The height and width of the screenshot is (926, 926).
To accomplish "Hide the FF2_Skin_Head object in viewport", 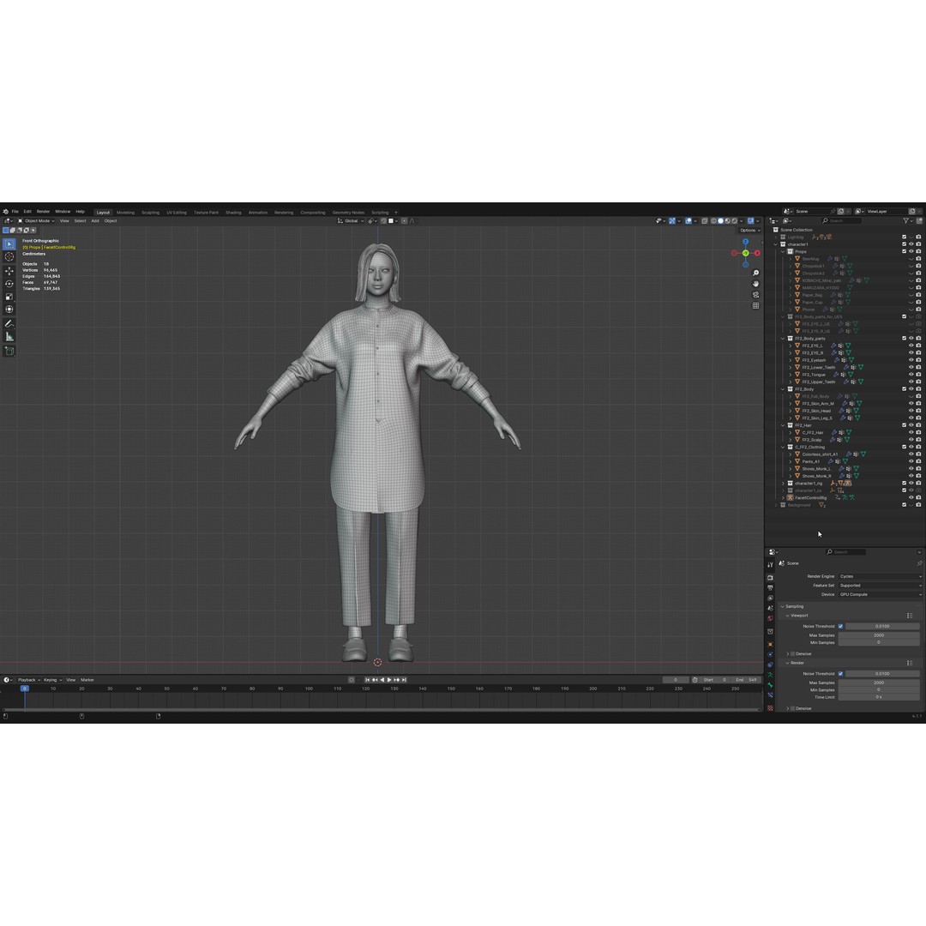I will [x=911, y=411].
